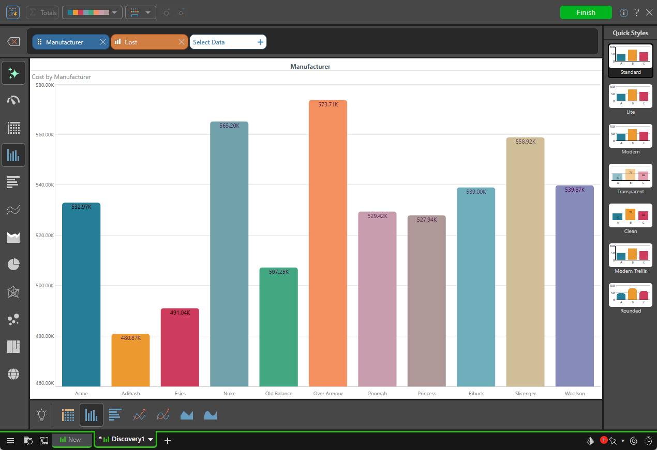
Task: Apply the Standard quick style
Action: pyautogui.click(x=631, y=60)
